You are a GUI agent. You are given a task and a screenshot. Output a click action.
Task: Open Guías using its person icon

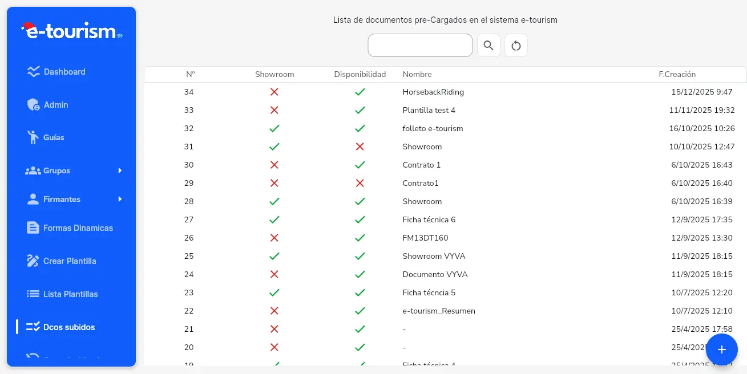pos(33,137)
